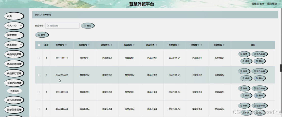Click 修改 for row 2222222222

pos(246,78)
